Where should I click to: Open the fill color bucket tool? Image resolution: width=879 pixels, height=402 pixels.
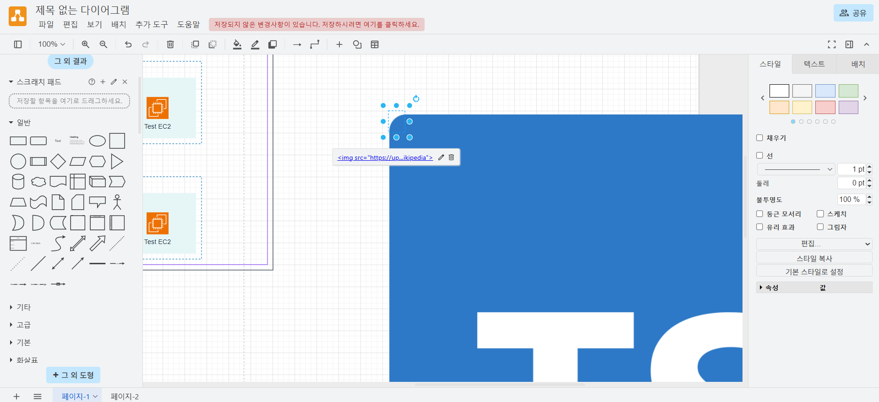[237, 44]
